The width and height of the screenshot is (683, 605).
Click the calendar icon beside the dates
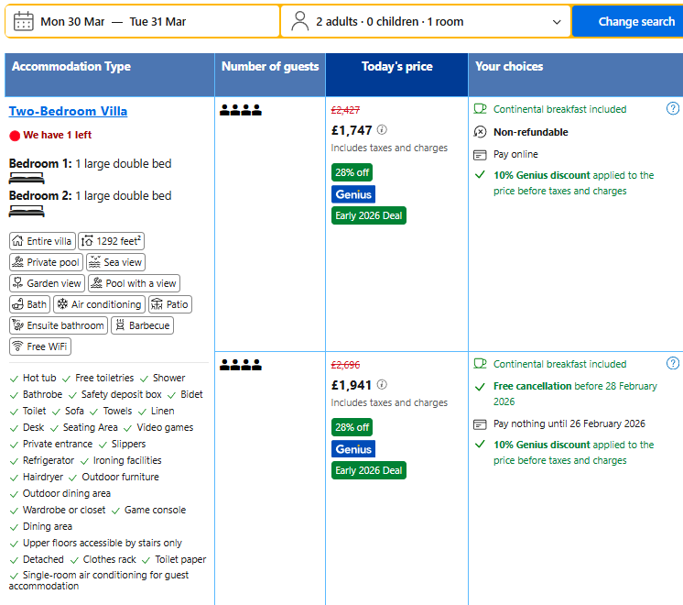point(23,21)
